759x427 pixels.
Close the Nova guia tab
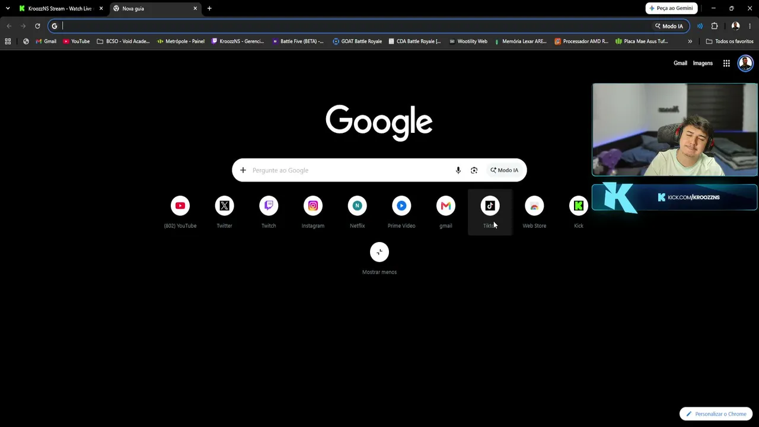tap(195, 8)
